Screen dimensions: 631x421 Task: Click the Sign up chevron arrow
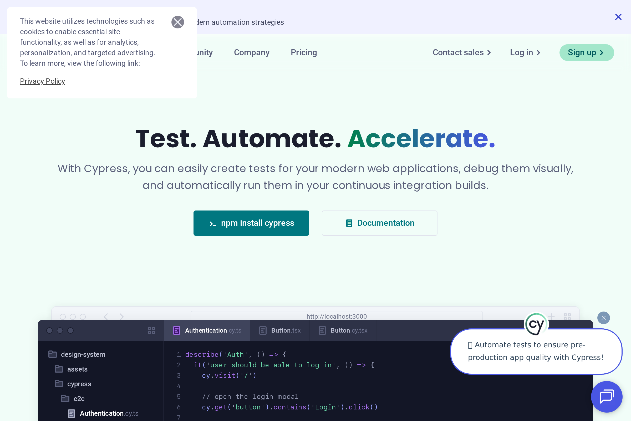pyautogui.click(x=601, y=53)
